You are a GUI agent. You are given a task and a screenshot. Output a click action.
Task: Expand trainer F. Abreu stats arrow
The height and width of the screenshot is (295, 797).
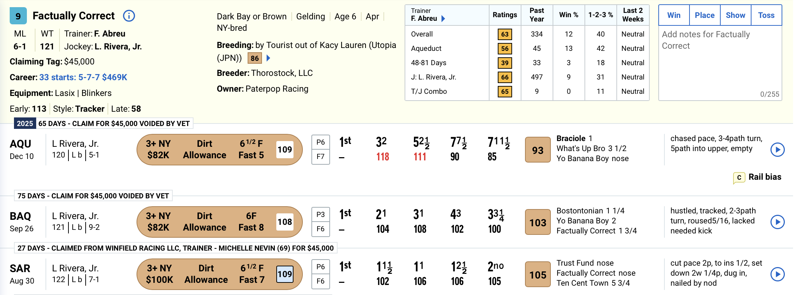443,19
